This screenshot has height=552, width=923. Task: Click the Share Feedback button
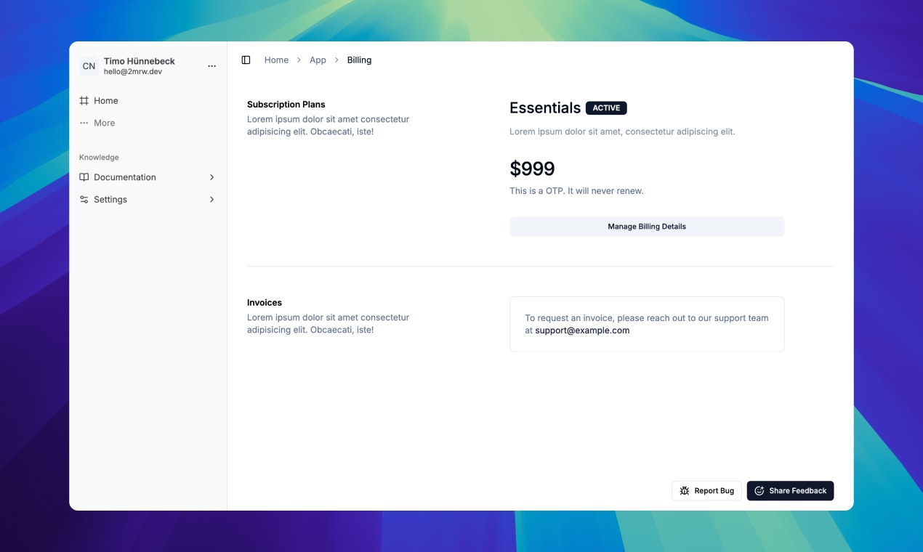click(790, 491)
